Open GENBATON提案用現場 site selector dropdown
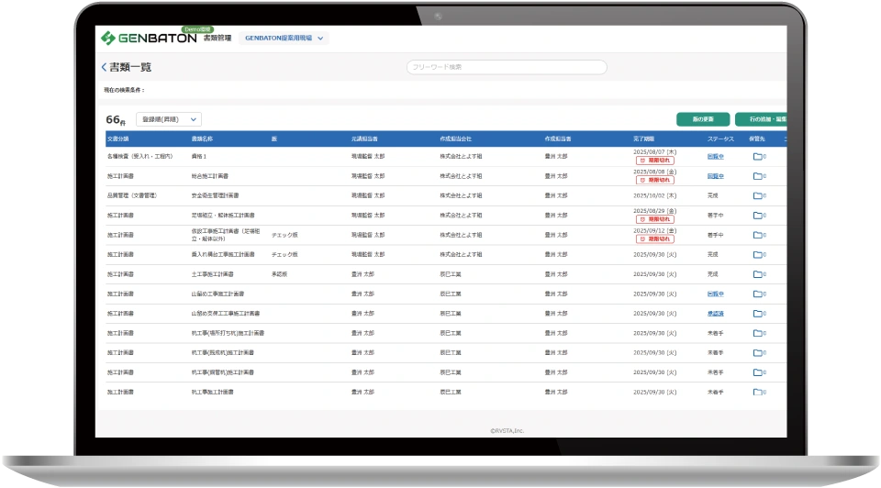881x488 pixels. pos(284,39)
